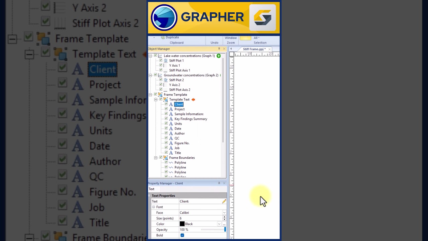This screenshot has width=428, height=241.
Task: Click the Y Axis 1 icon
Action: point(166,66)
